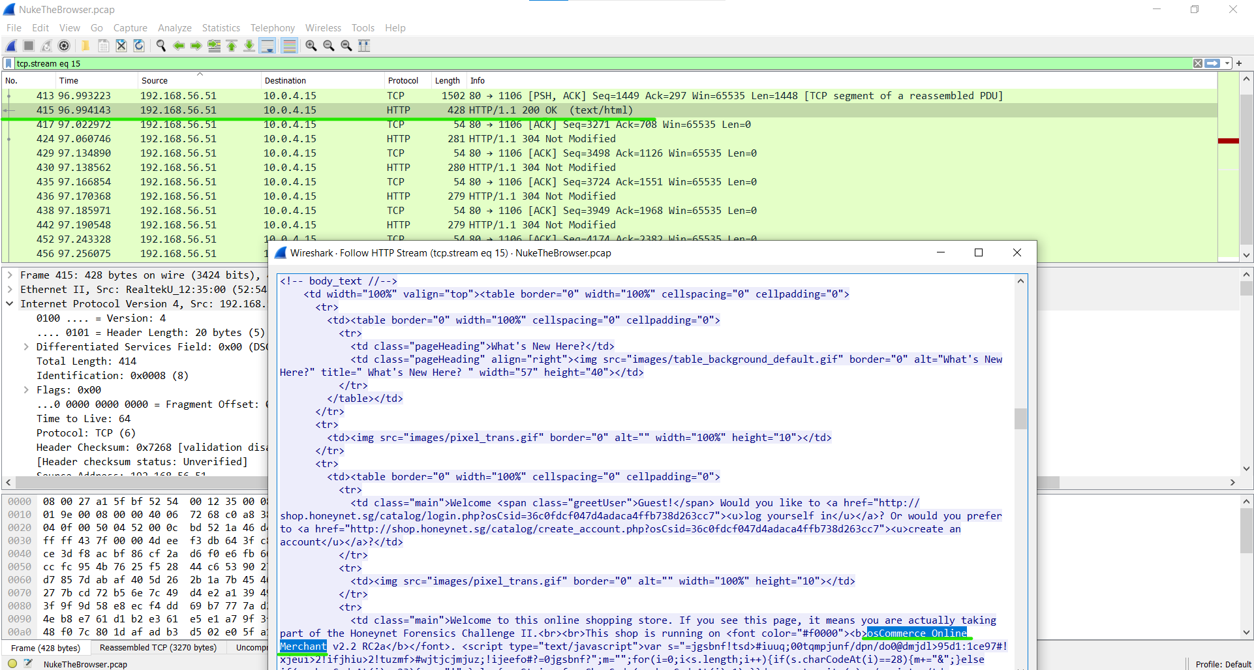1254x670 pixels.
Task: Close this capture file
Action: pos(121,46)
